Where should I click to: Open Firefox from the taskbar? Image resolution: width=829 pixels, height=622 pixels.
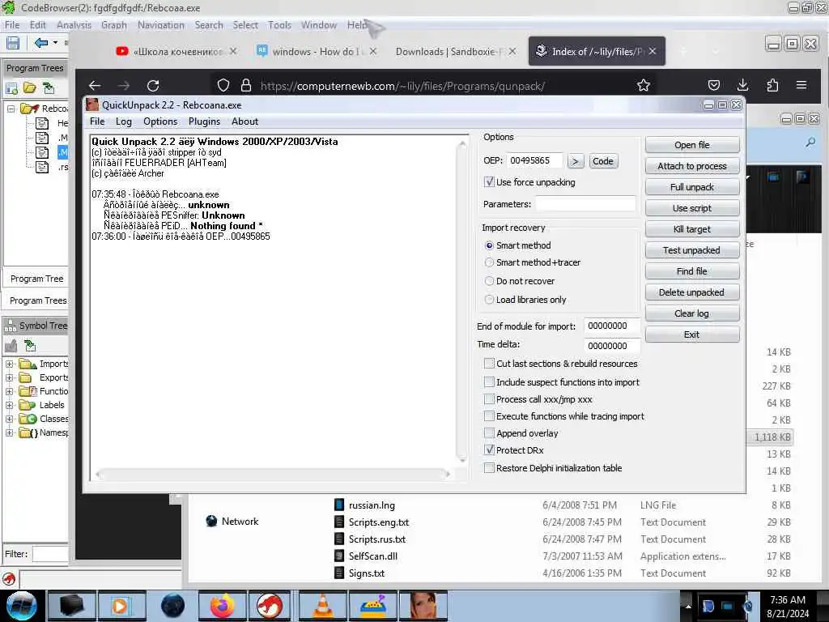click(222, 606)
